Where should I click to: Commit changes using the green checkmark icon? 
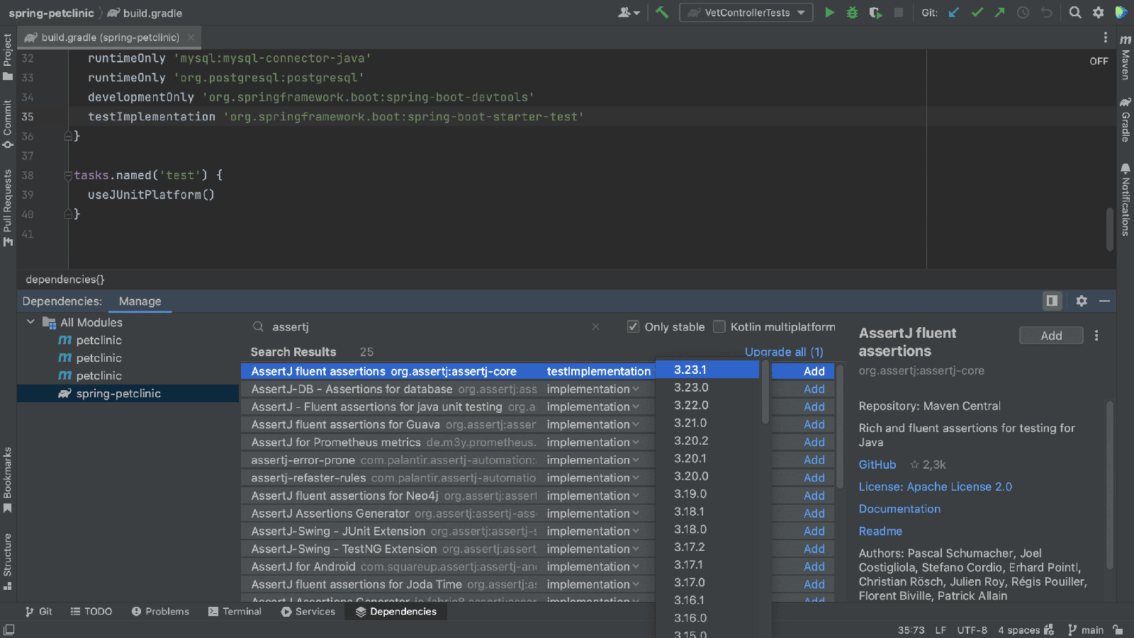[x=977, y=12]
